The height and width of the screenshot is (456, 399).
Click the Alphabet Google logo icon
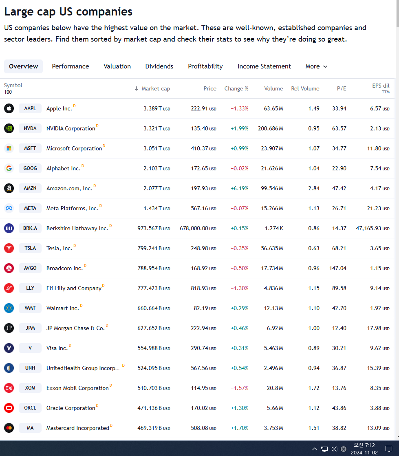click(9, 168)
